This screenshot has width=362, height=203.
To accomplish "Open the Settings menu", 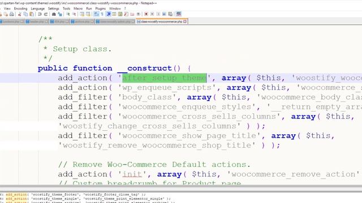I will pyautogui.click(x=54, y=8).
